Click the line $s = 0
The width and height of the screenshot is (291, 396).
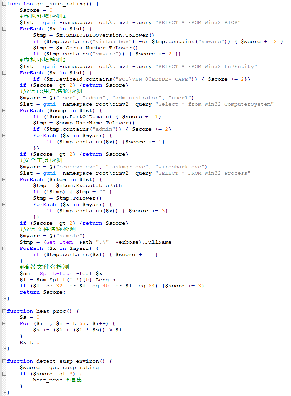coord(30,317)
